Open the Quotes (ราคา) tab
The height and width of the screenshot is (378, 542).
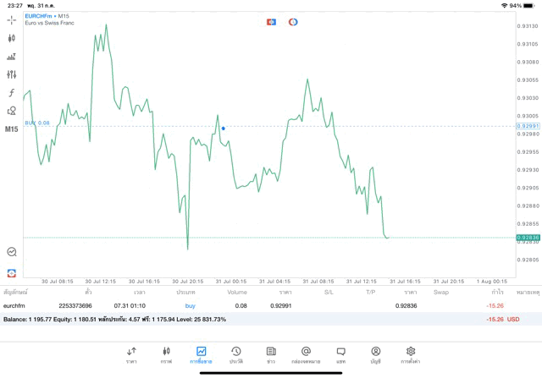[131, 354]
